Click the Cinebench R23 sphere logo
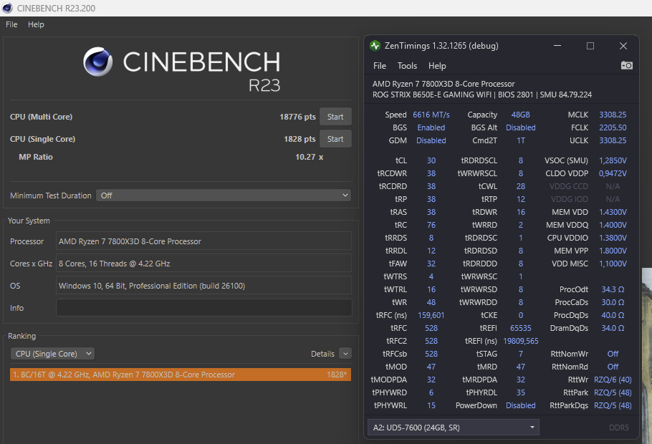The height and width of the screenshot is (444, 652). (97, 62)
